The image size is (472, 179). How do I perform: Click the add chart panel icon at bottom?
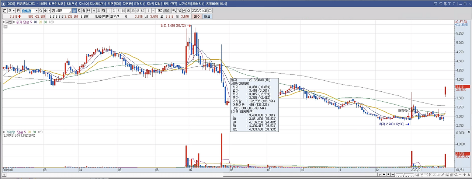coord(417,175)
